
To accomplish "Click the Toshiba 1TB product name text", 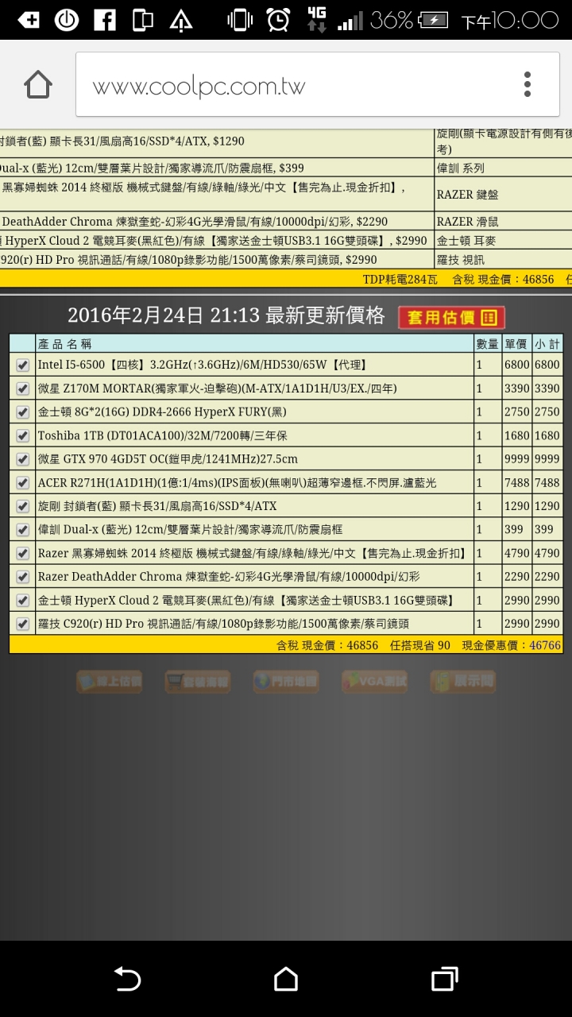I will click(162, 435).
